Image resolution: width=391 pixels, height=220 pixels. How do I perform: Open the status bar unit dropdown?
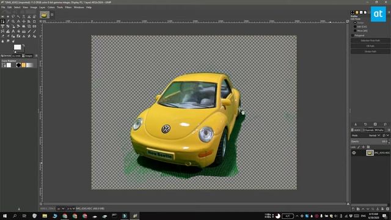(x=61, y=208)
